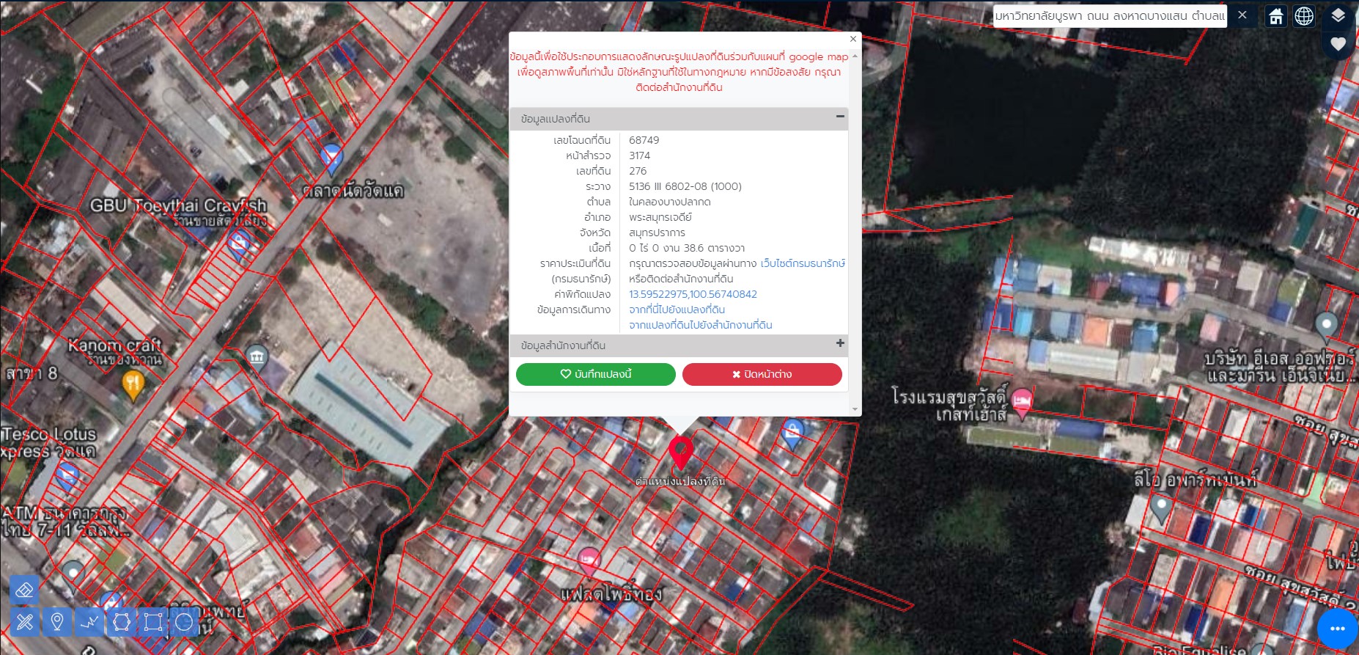1359x655 pixels.
Task: Click the museum-style landmark marker
Action: pos(257,358)
